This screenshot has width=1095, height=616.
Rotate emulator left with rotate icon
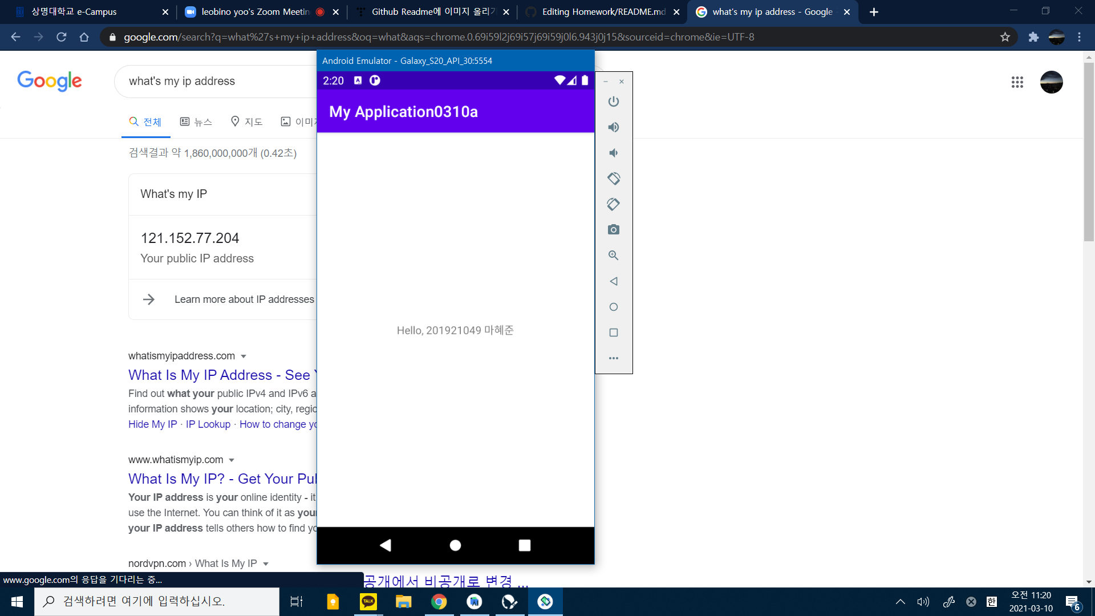614,179
